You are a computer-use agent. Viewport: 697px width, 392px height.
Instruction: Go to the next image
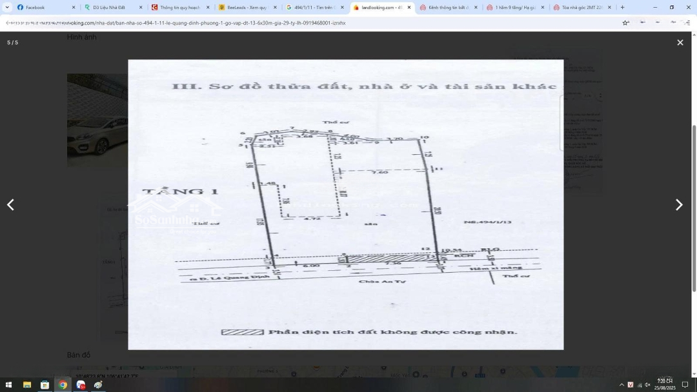tap(678, 205)
